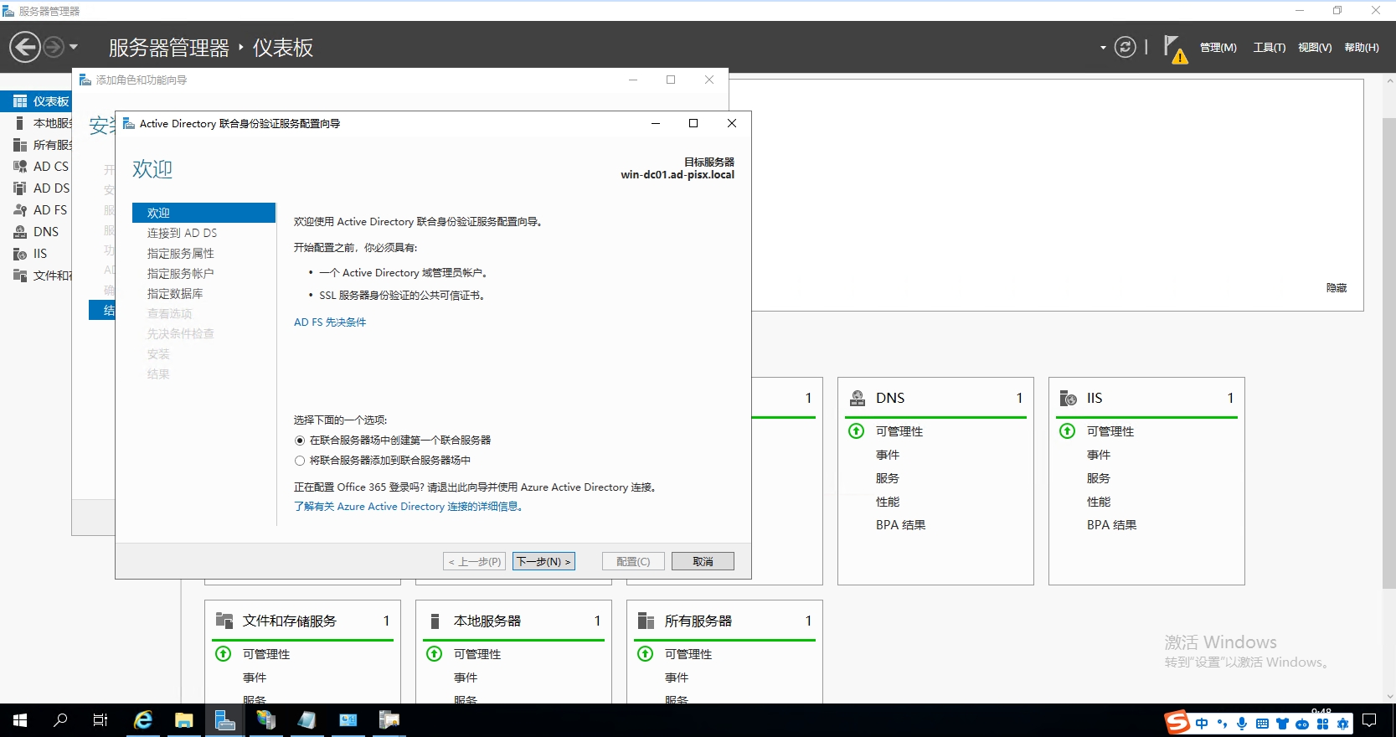Expand dropdown arrow beside refresh icon

coord(1103,48)
